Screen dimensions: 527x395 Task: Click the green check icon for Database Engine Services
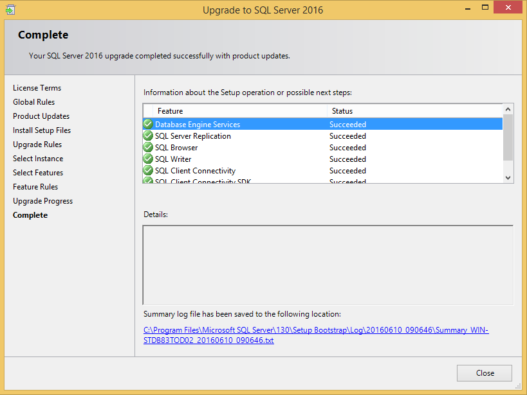click(148, 124)
